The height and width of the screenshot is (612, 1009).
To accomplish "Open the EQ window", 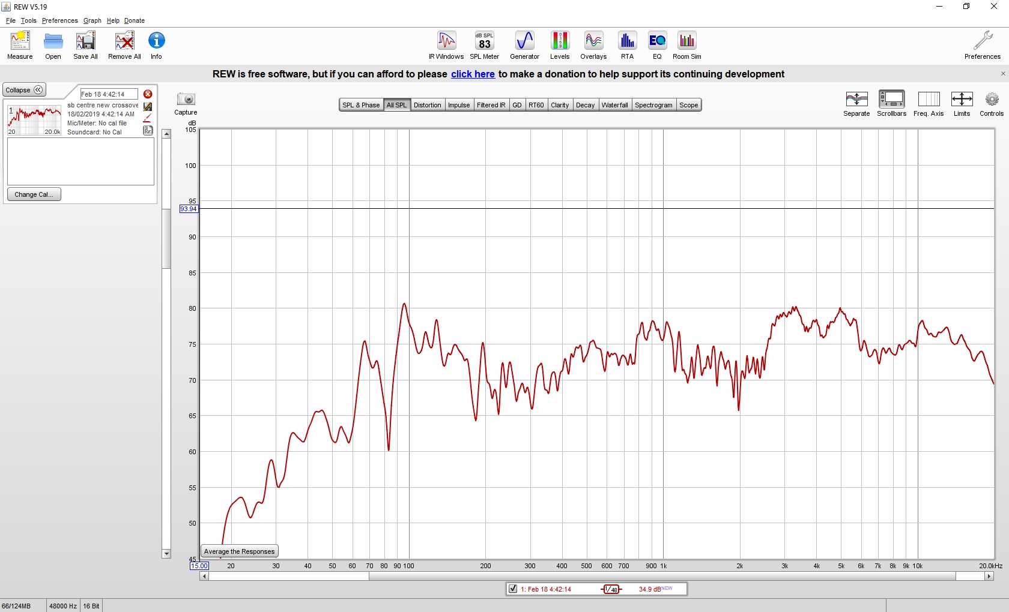I will point(657,46).
